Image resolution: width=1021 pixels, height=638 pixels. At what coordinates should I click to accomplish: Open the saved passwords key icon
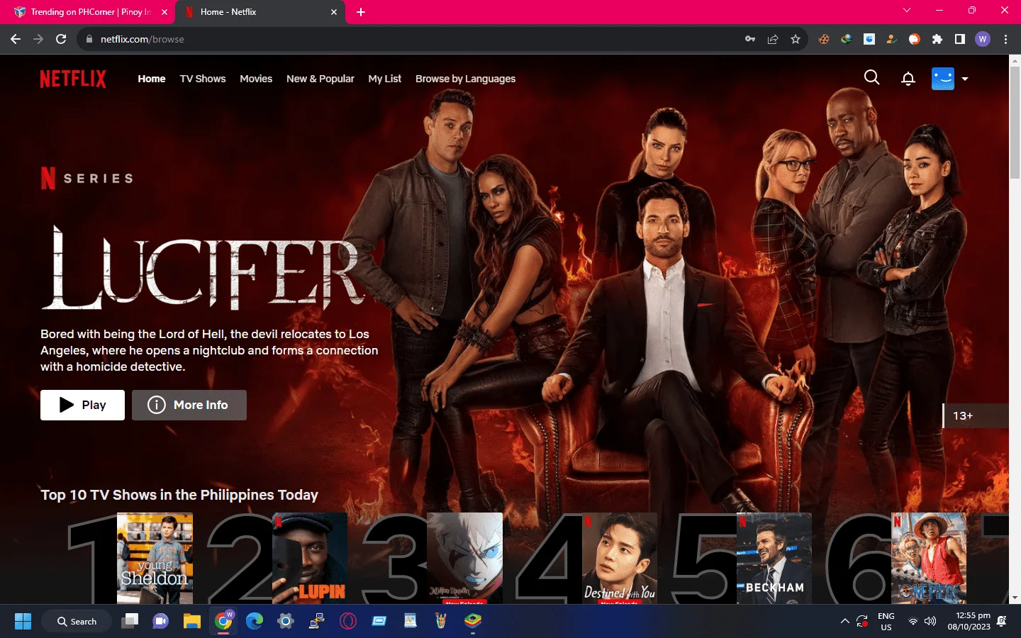tap(750, 39)
